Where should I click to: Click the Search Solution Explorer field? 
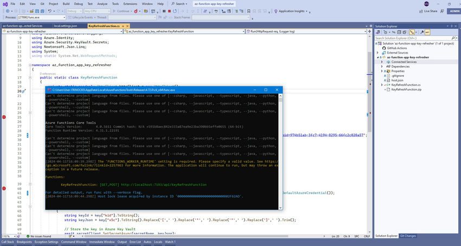pos(413,38)
